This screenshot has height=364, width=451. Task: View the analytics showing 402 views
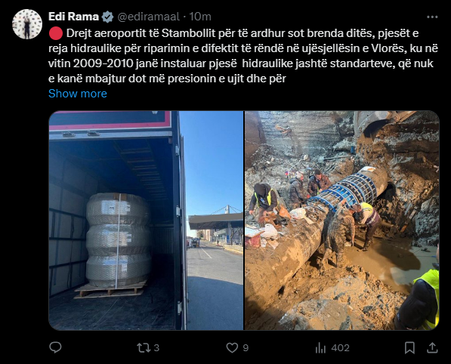coord(320,348)
